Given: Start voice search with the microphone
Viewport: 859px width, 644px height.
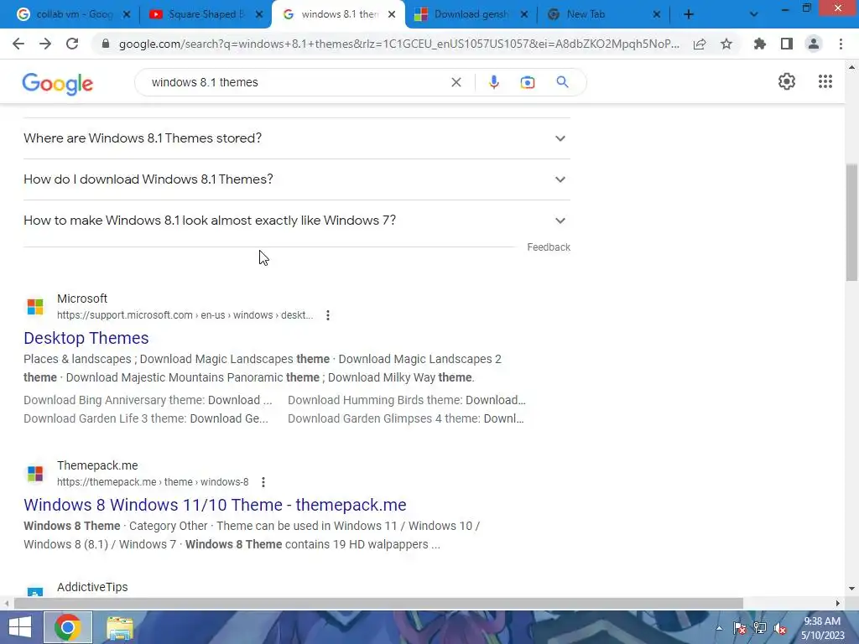Looking at the screenshot, I should tap(493, 82).
